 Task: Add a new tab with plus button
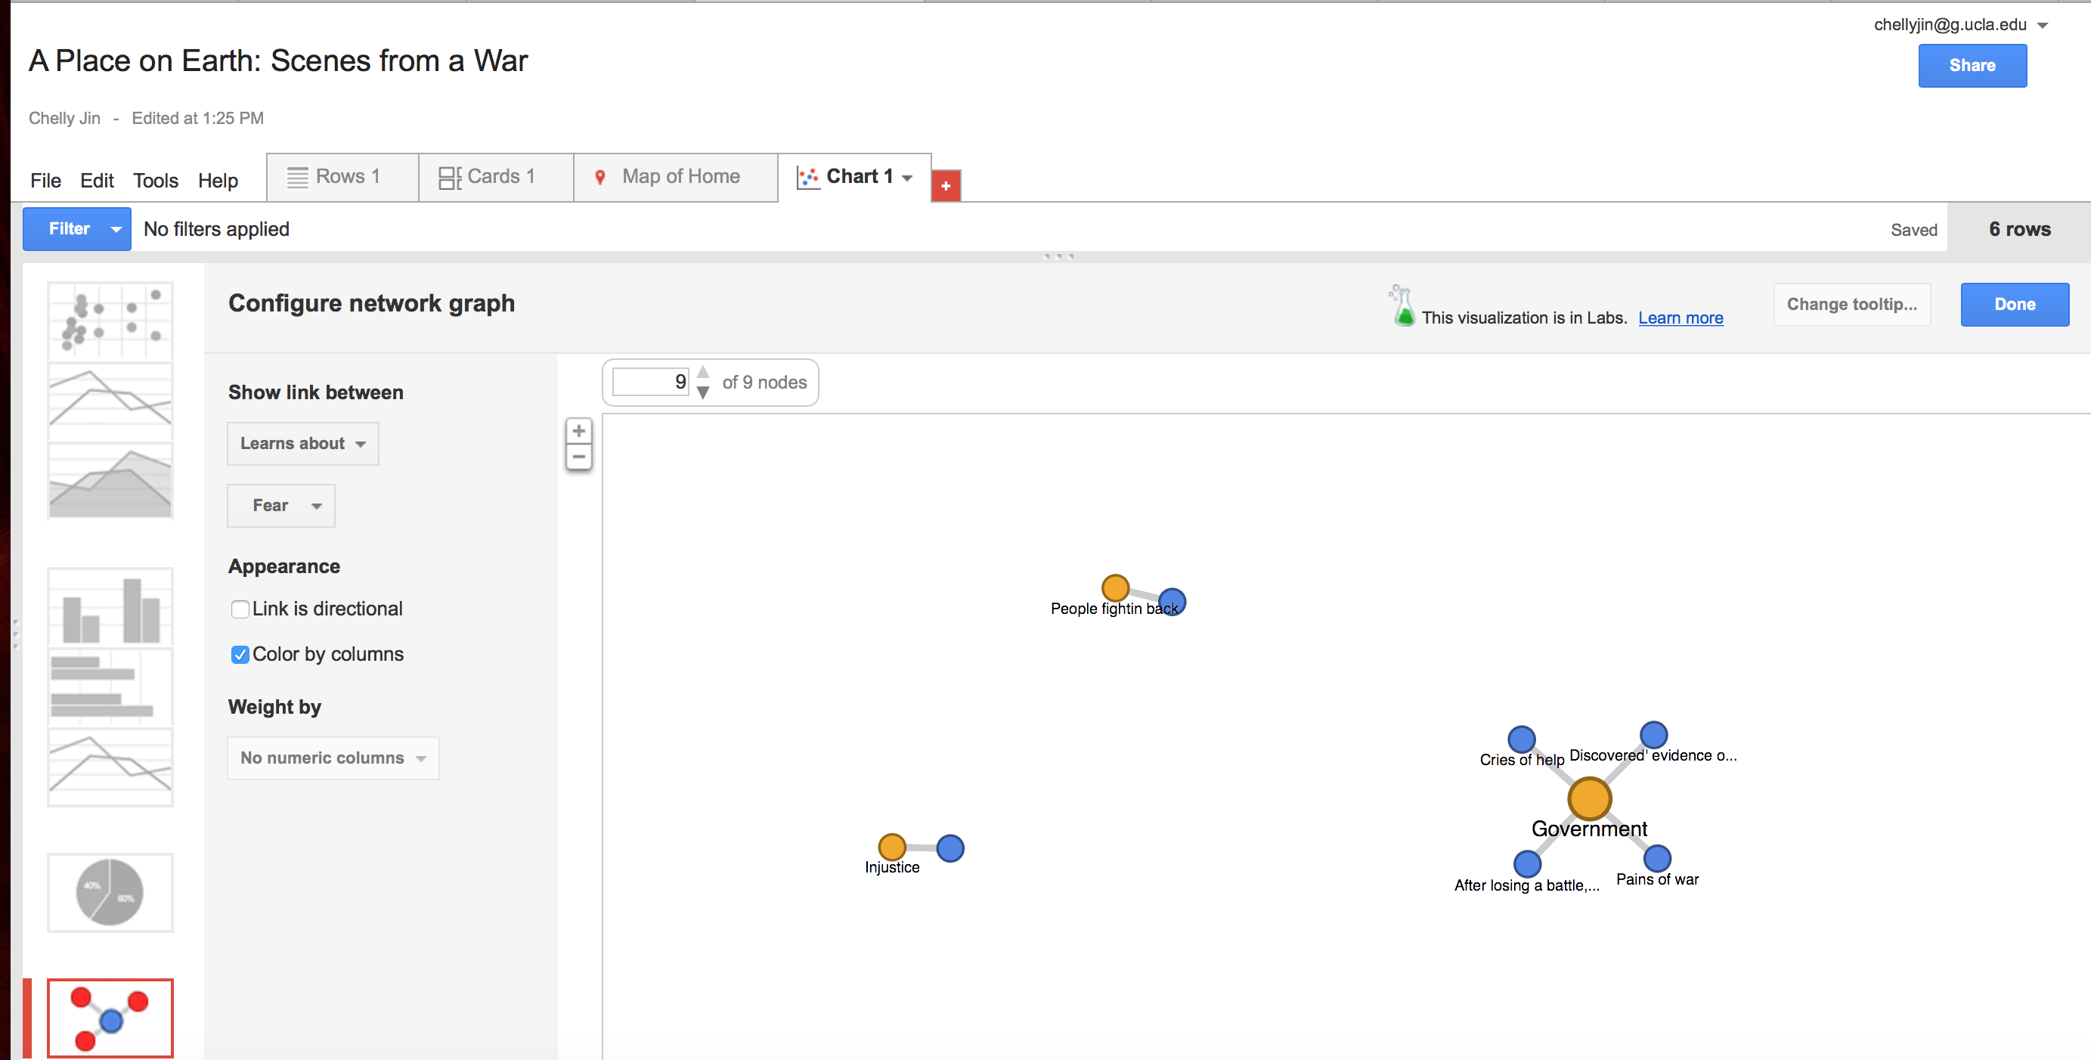coord(946,186)
